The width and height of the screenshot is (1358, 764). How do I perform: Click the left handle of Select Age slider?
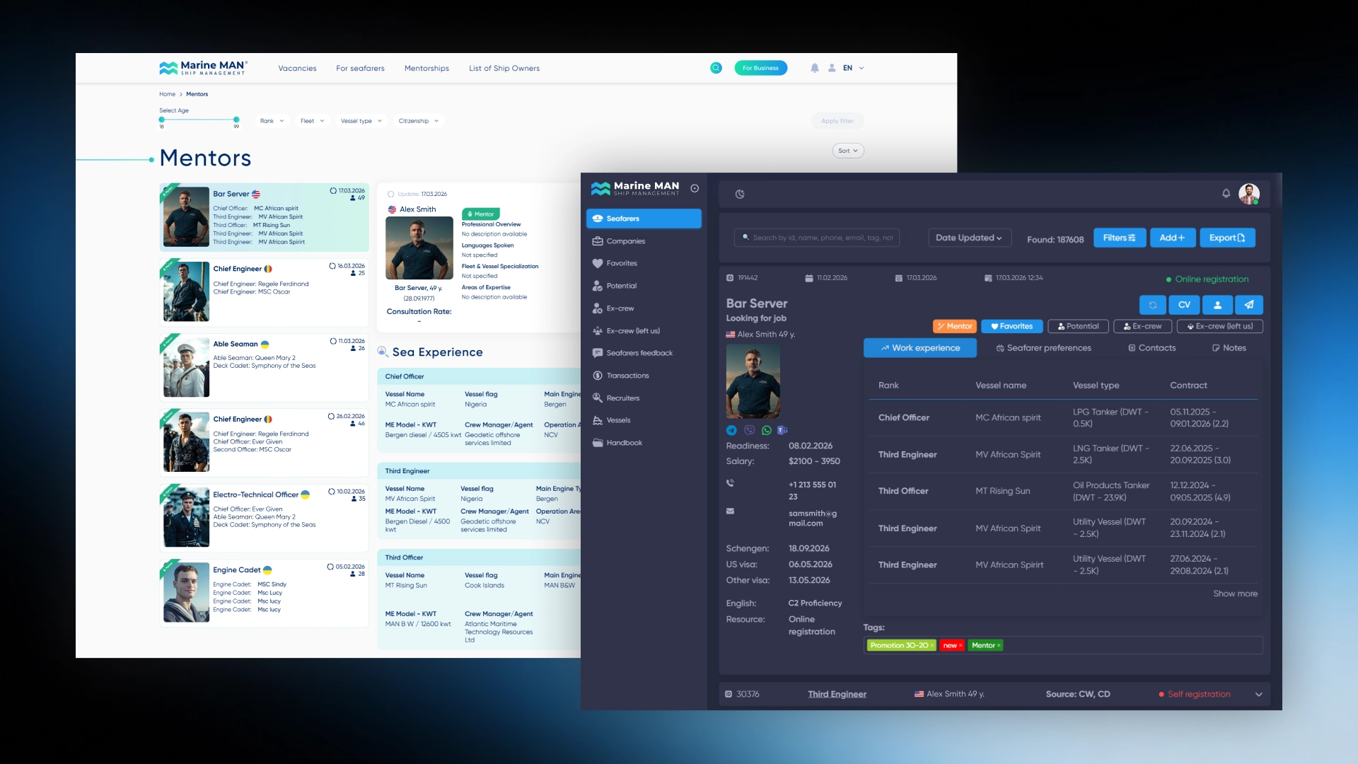point(162,120)
